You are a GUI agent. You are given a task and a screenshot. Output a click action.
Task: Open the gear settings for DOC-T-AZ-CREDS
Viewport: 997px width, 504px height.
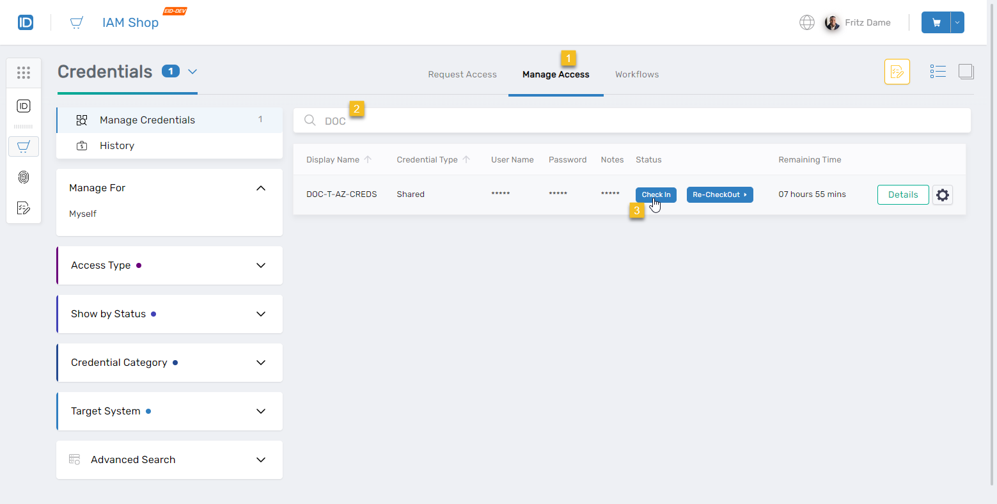pyautogui.click(x=942, y=194)
